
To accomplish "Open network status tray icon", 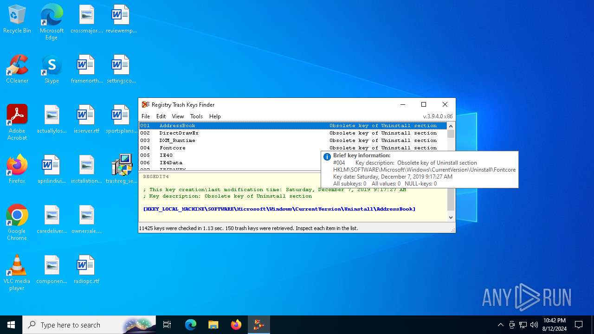I will [523, 325].
